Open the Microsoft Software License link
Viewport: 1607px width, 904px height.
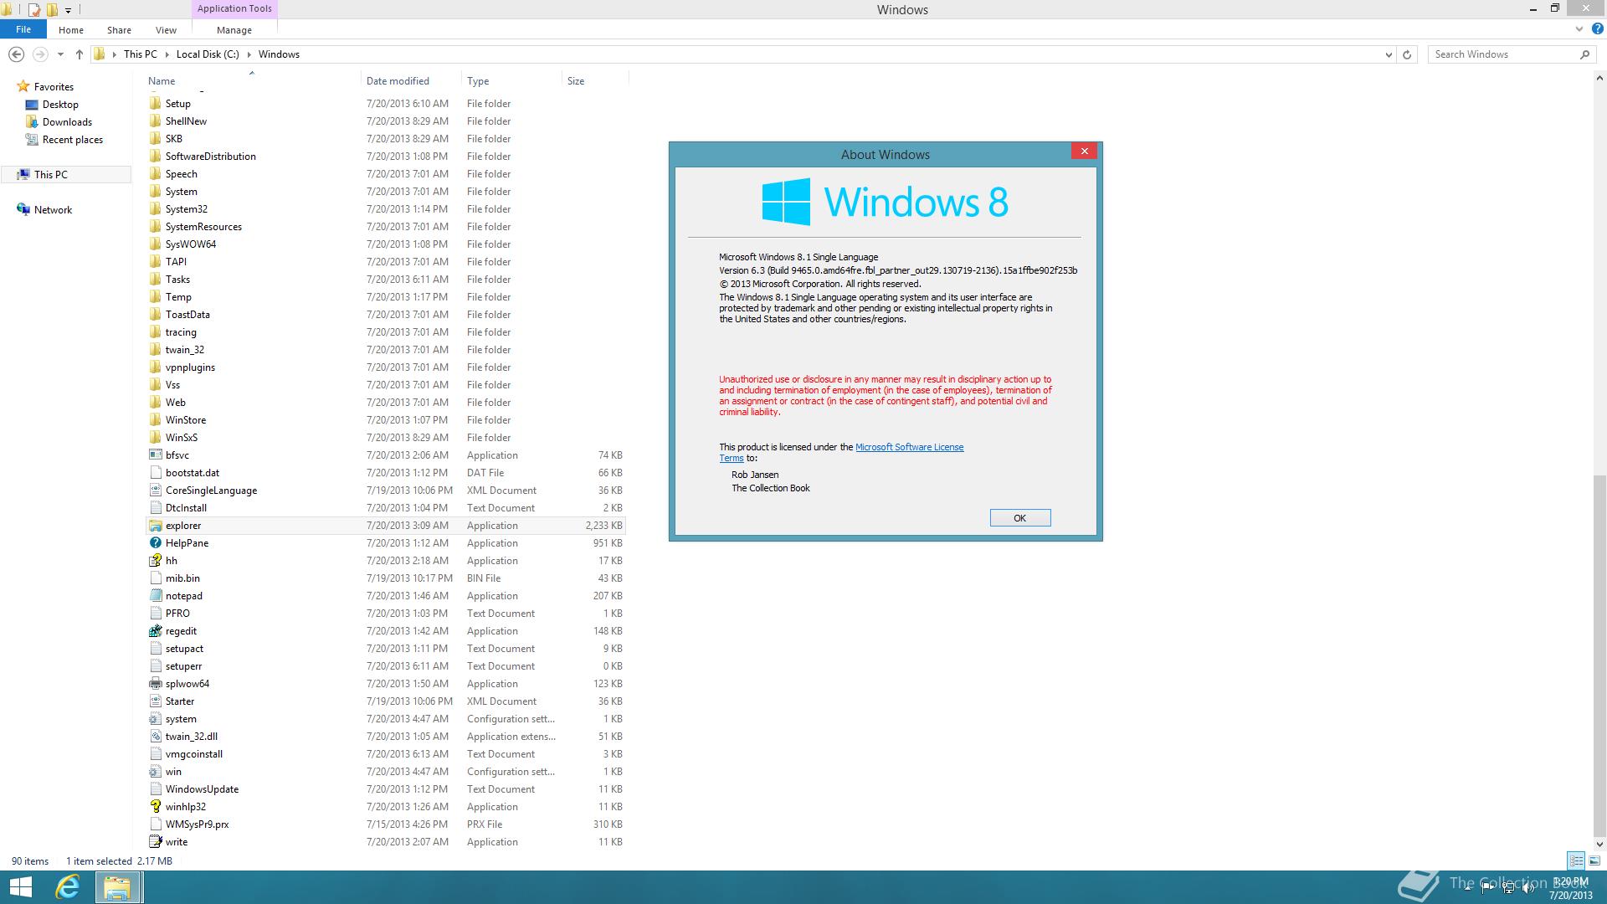909,447
